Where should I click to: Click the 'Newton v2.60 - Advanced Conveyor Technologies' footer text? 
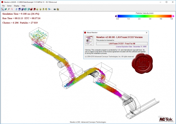coord(88,122)
